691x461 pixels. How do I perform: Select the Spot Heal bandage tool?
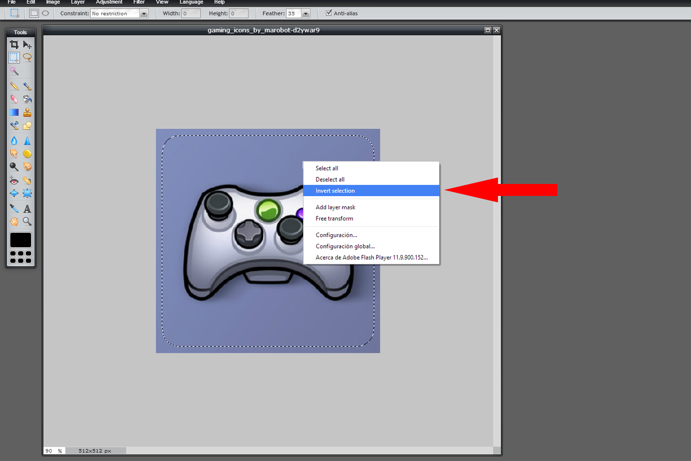pyautogui.click(x=27, y=180)
